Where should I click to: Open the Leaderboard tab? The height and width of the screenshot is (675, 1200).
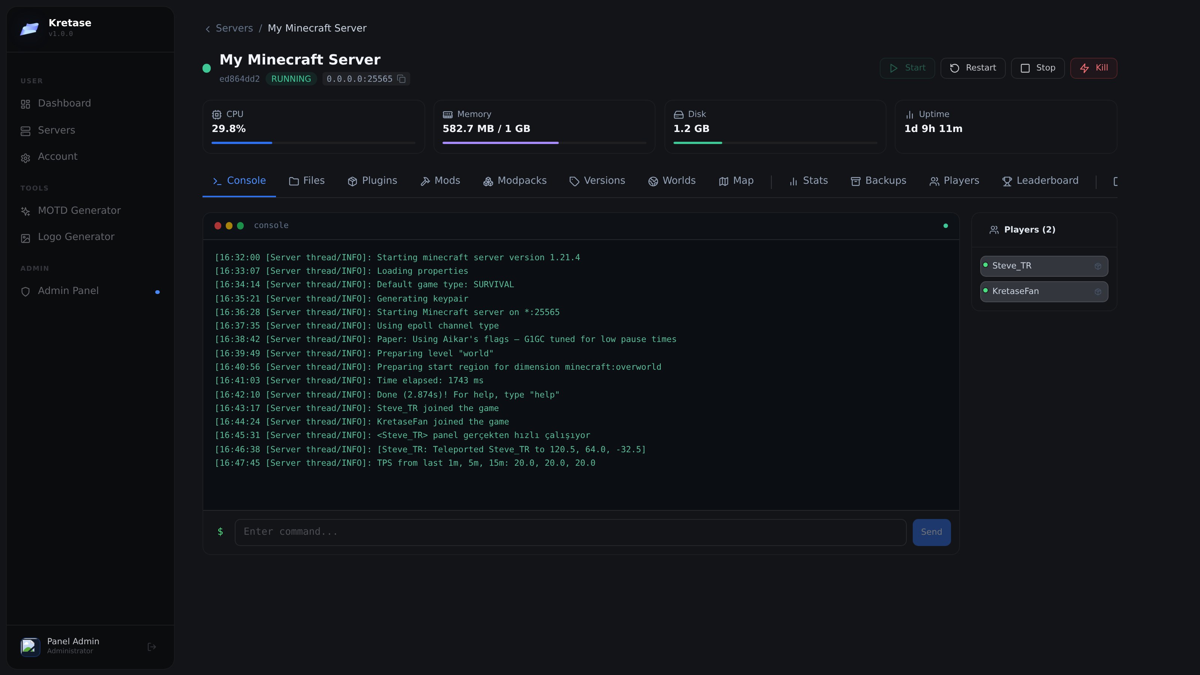click(1040, 181)
